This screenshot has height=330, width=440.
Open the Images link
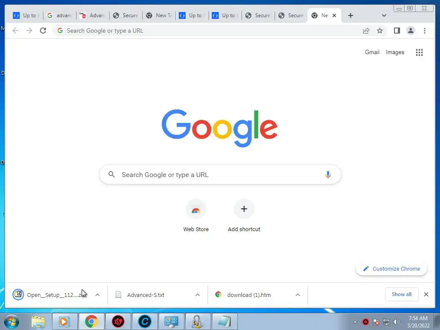395,52
